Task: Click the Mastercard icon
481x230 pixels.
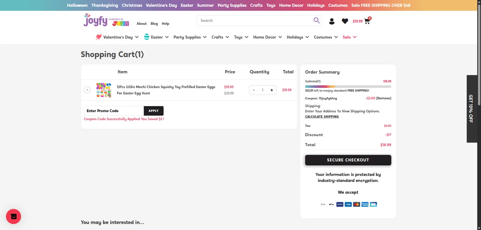Action: coord(356,204)
